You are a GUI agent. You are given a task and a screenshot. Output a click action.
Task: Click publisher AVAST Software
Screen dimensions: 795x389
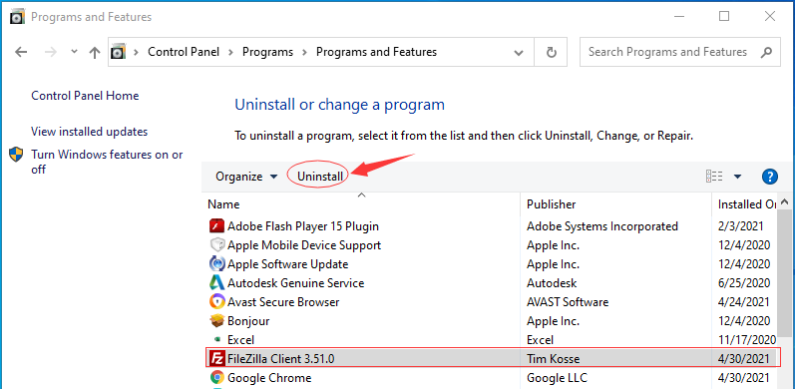point(568,302)
